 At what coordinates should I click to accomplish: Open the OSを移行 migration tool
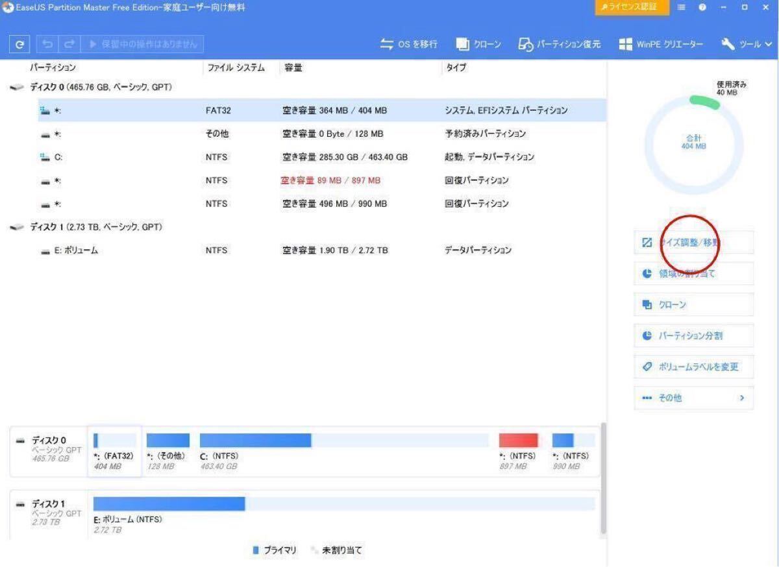point(408,45)
